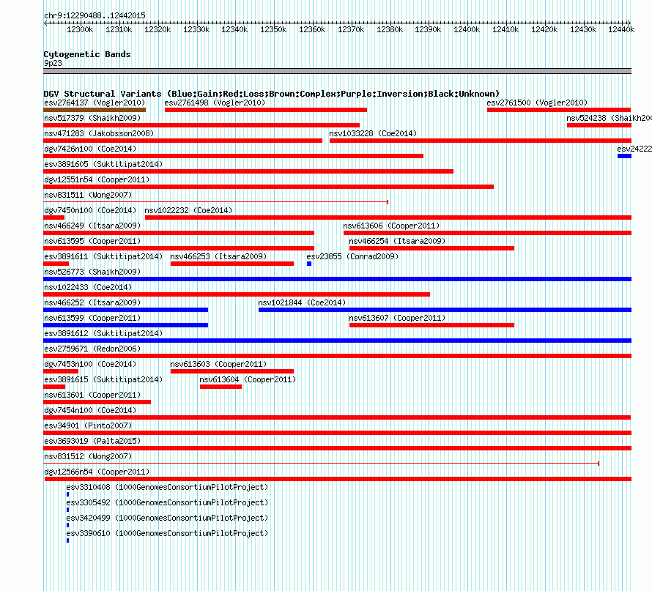Click nsv1022232 (Coe2014) label
Viewport: 652px width, 591px height.
[188, 210]
